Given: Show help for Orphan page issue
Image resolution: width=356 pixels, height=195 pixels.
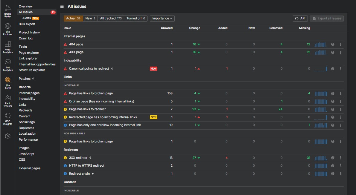Looking at the screenshot, I should 333,101.
